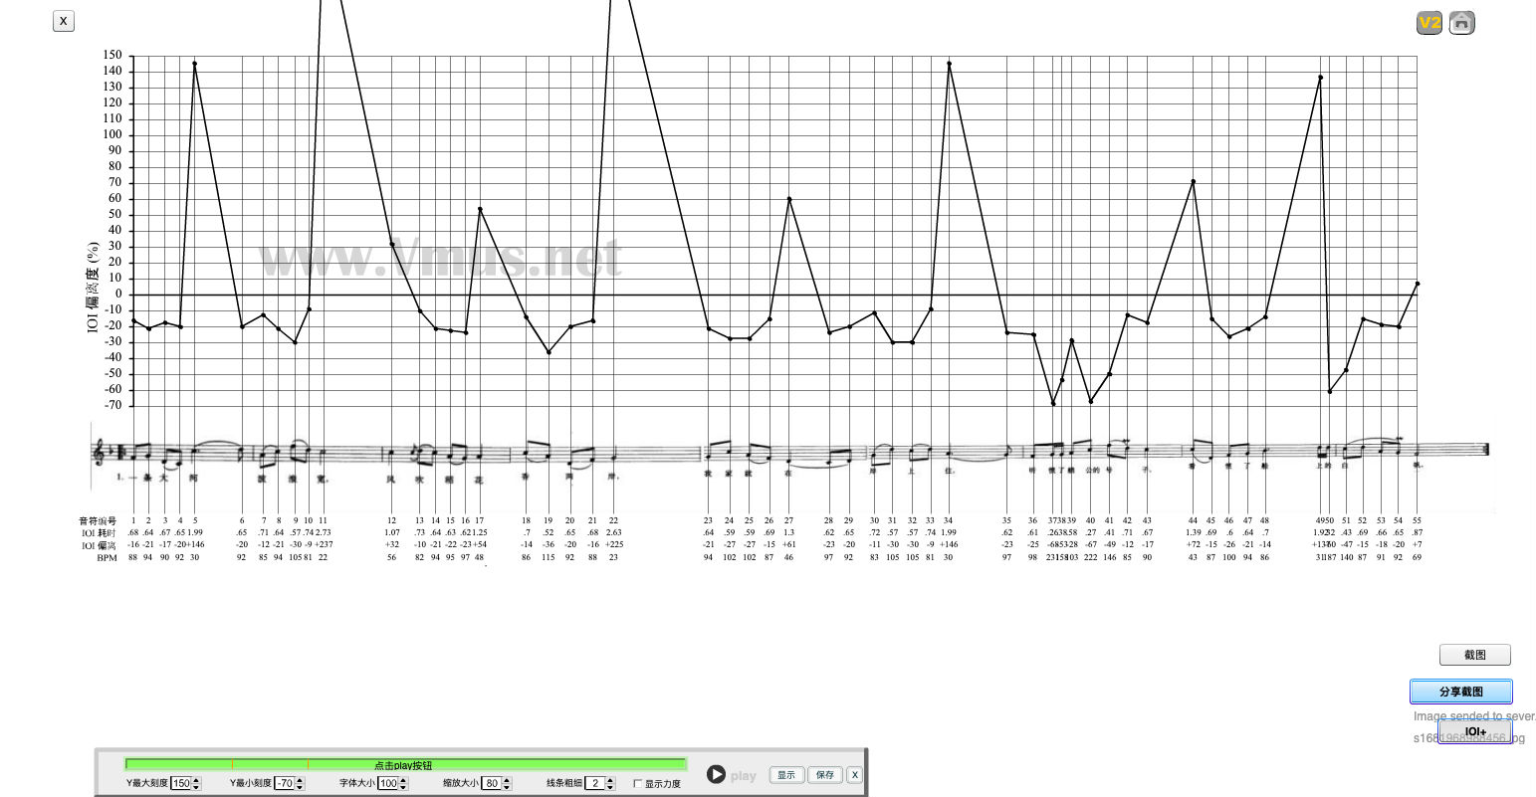Image resolution: width=1536 pixels, height=797 pixels.
Task: Click the V2 version icon
Action: pos(1429,23)
